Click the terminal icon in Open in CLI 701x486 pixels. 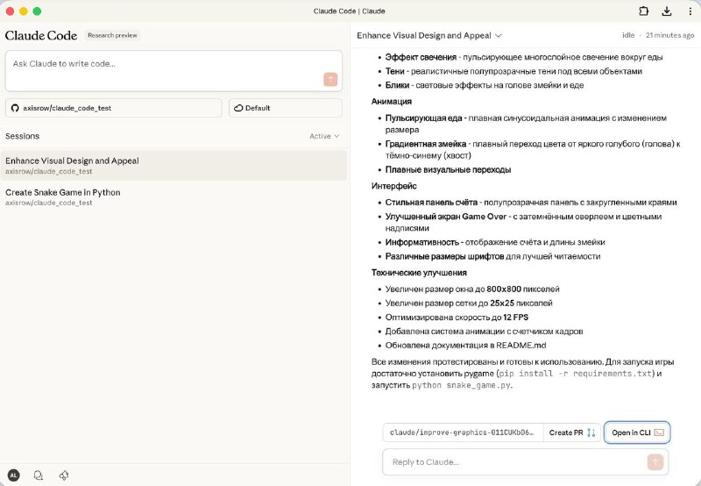click(659, 432)
